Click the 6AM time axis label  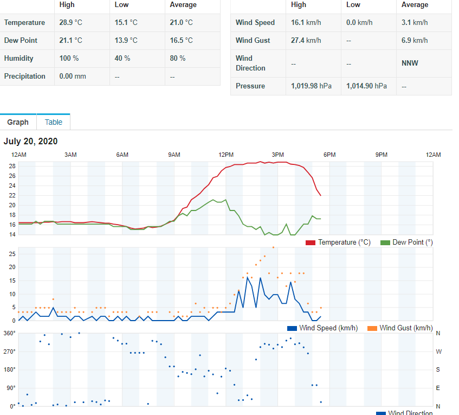point(122,155)
